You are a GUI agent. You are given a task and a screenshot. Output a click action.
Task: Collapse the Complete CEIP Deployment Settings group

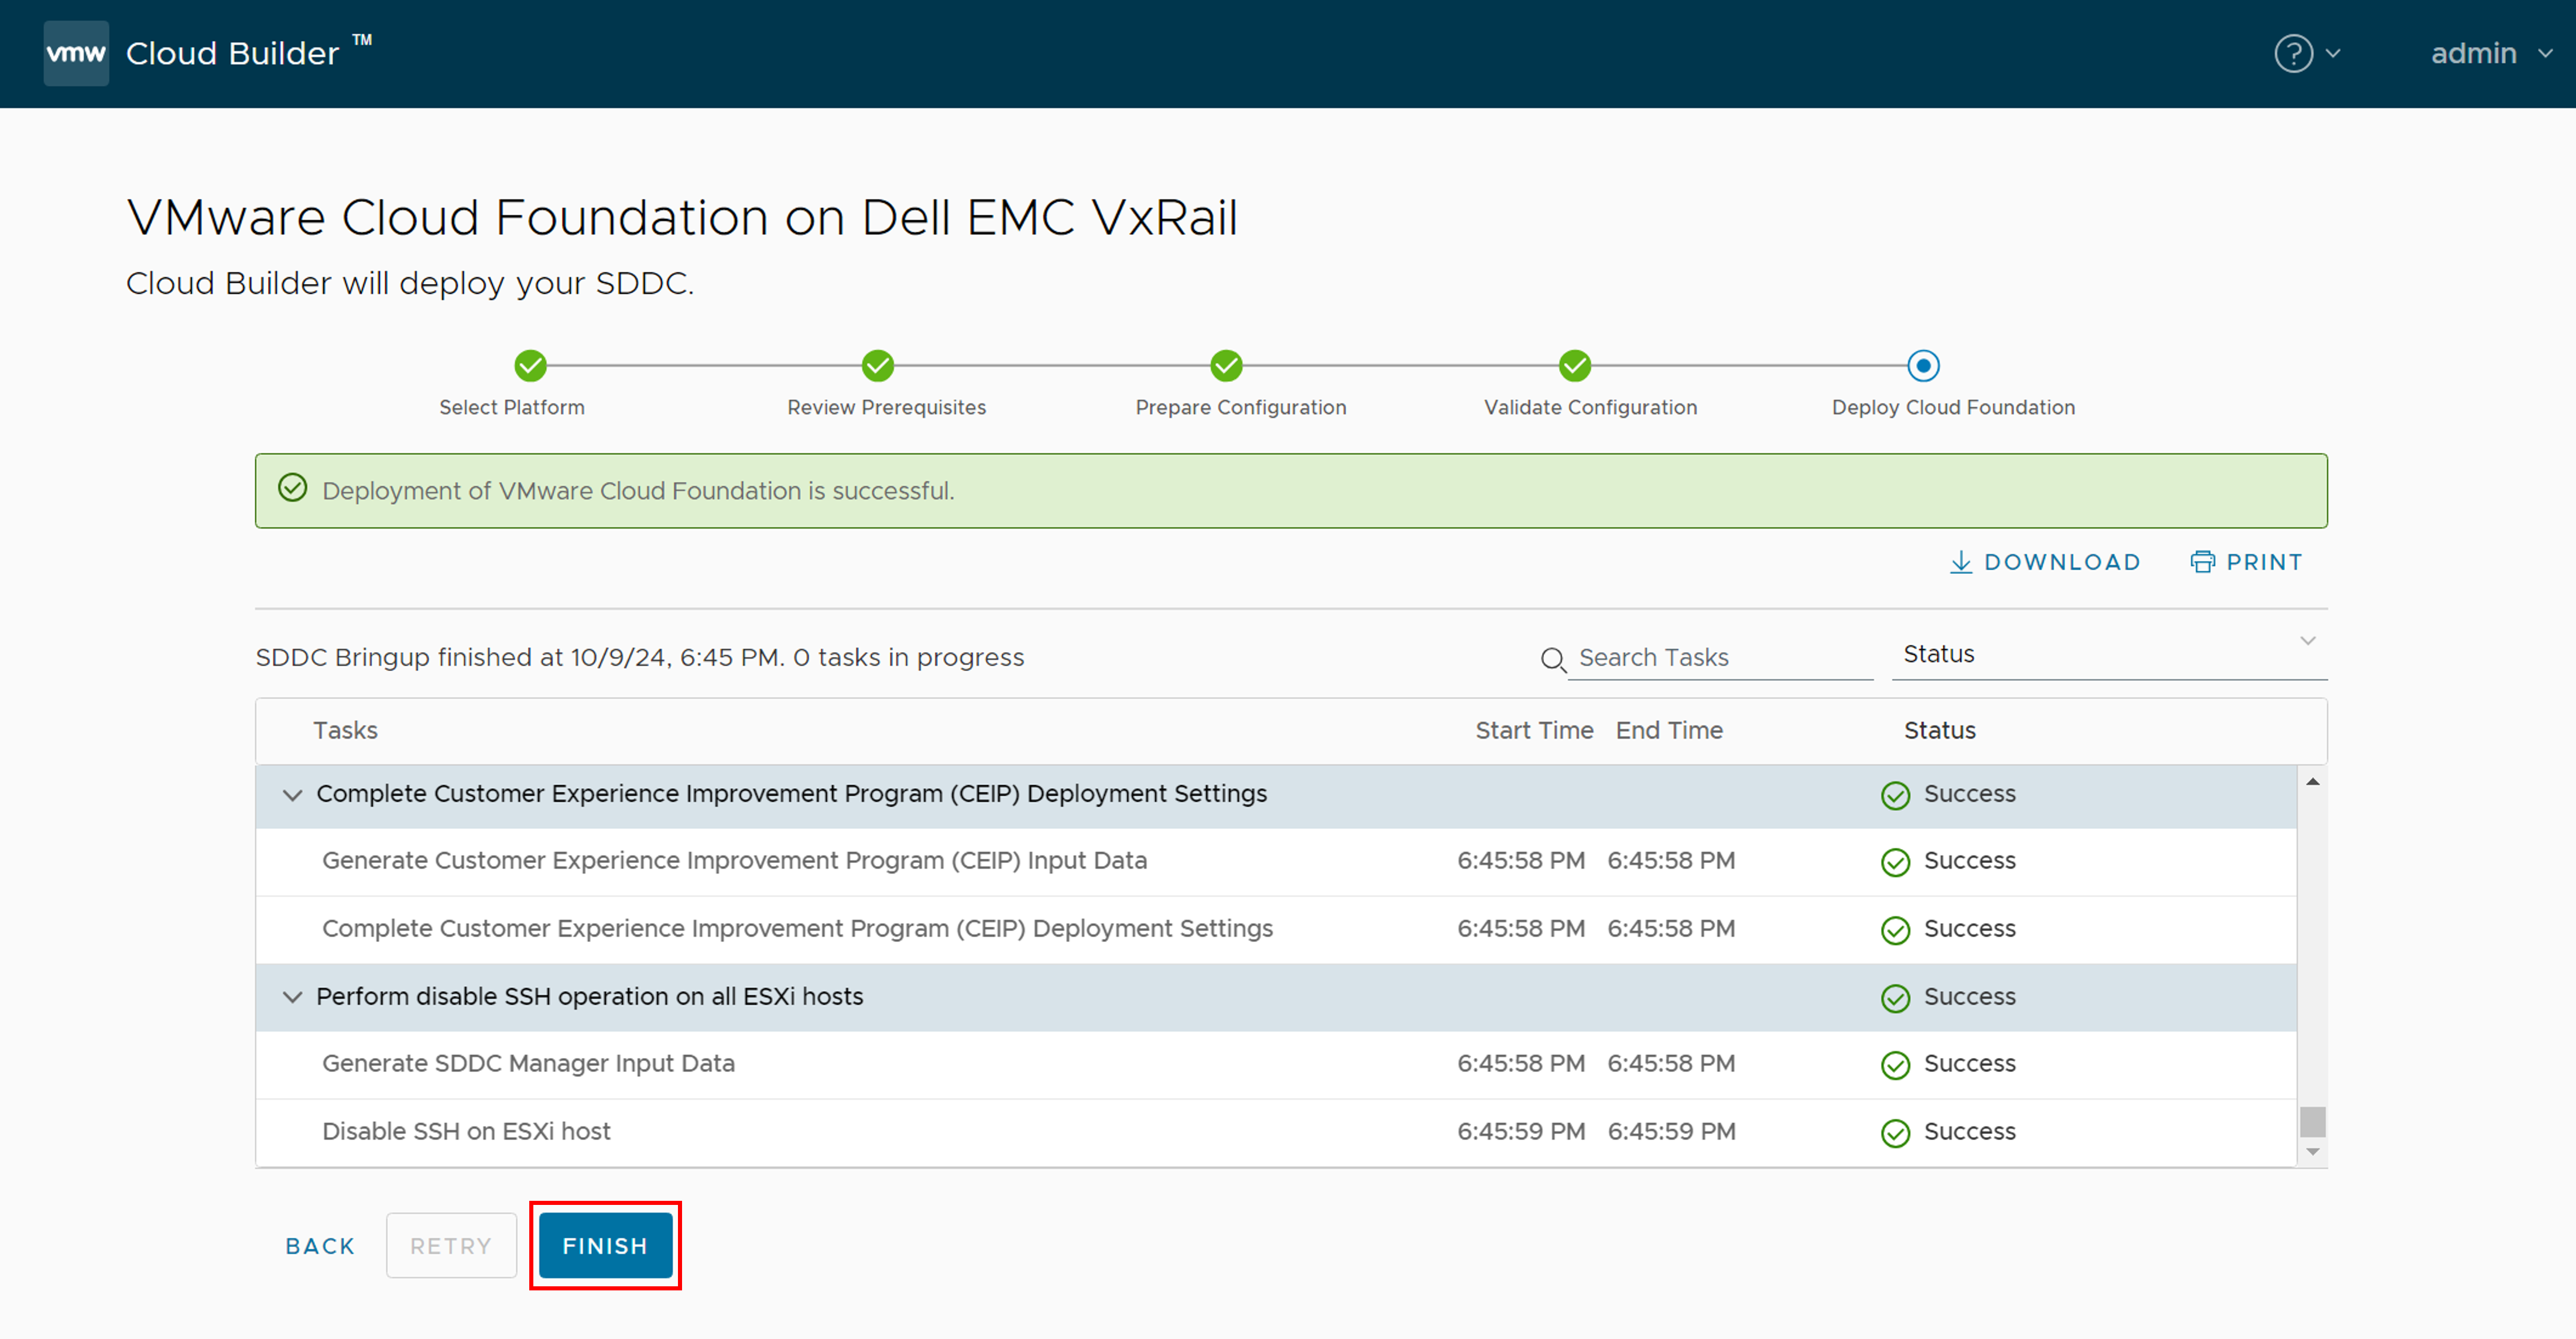pyautogui.click(x=292, y=795)
